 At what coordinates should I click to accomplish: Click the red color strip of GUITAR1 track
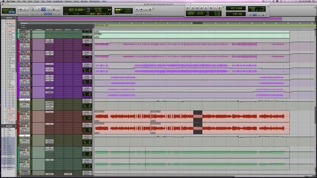coord(18,117)
